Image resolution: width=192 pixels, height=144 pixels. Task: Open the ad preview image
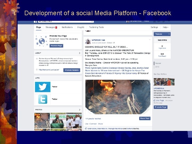point(164,82)
